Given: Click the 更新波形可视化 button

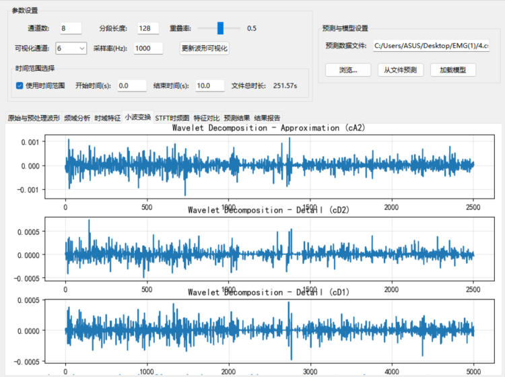Looking at the screenshot, I should [205, 48].
